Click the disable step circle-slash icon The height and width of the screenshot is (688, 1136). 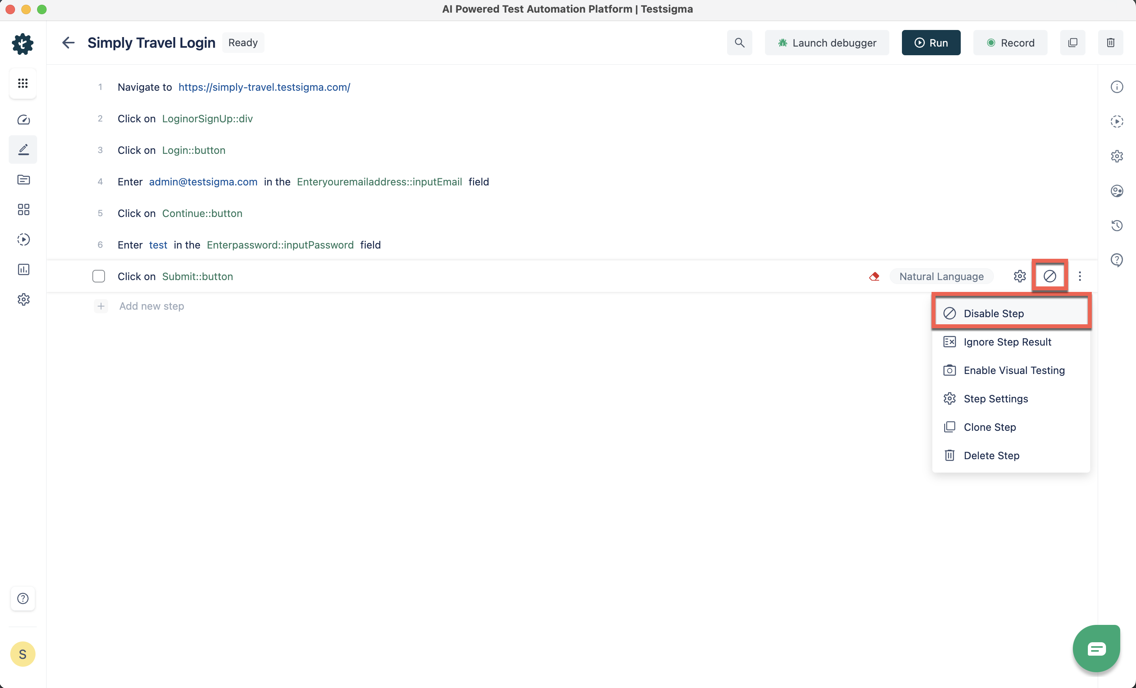coord(1050,276)
